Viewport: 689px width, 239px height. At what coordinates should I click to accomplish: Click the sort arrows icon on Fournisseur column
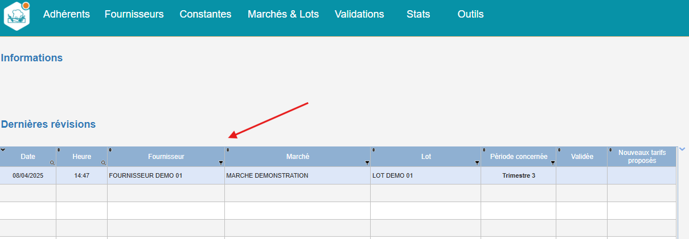click(x=109, y=150)
